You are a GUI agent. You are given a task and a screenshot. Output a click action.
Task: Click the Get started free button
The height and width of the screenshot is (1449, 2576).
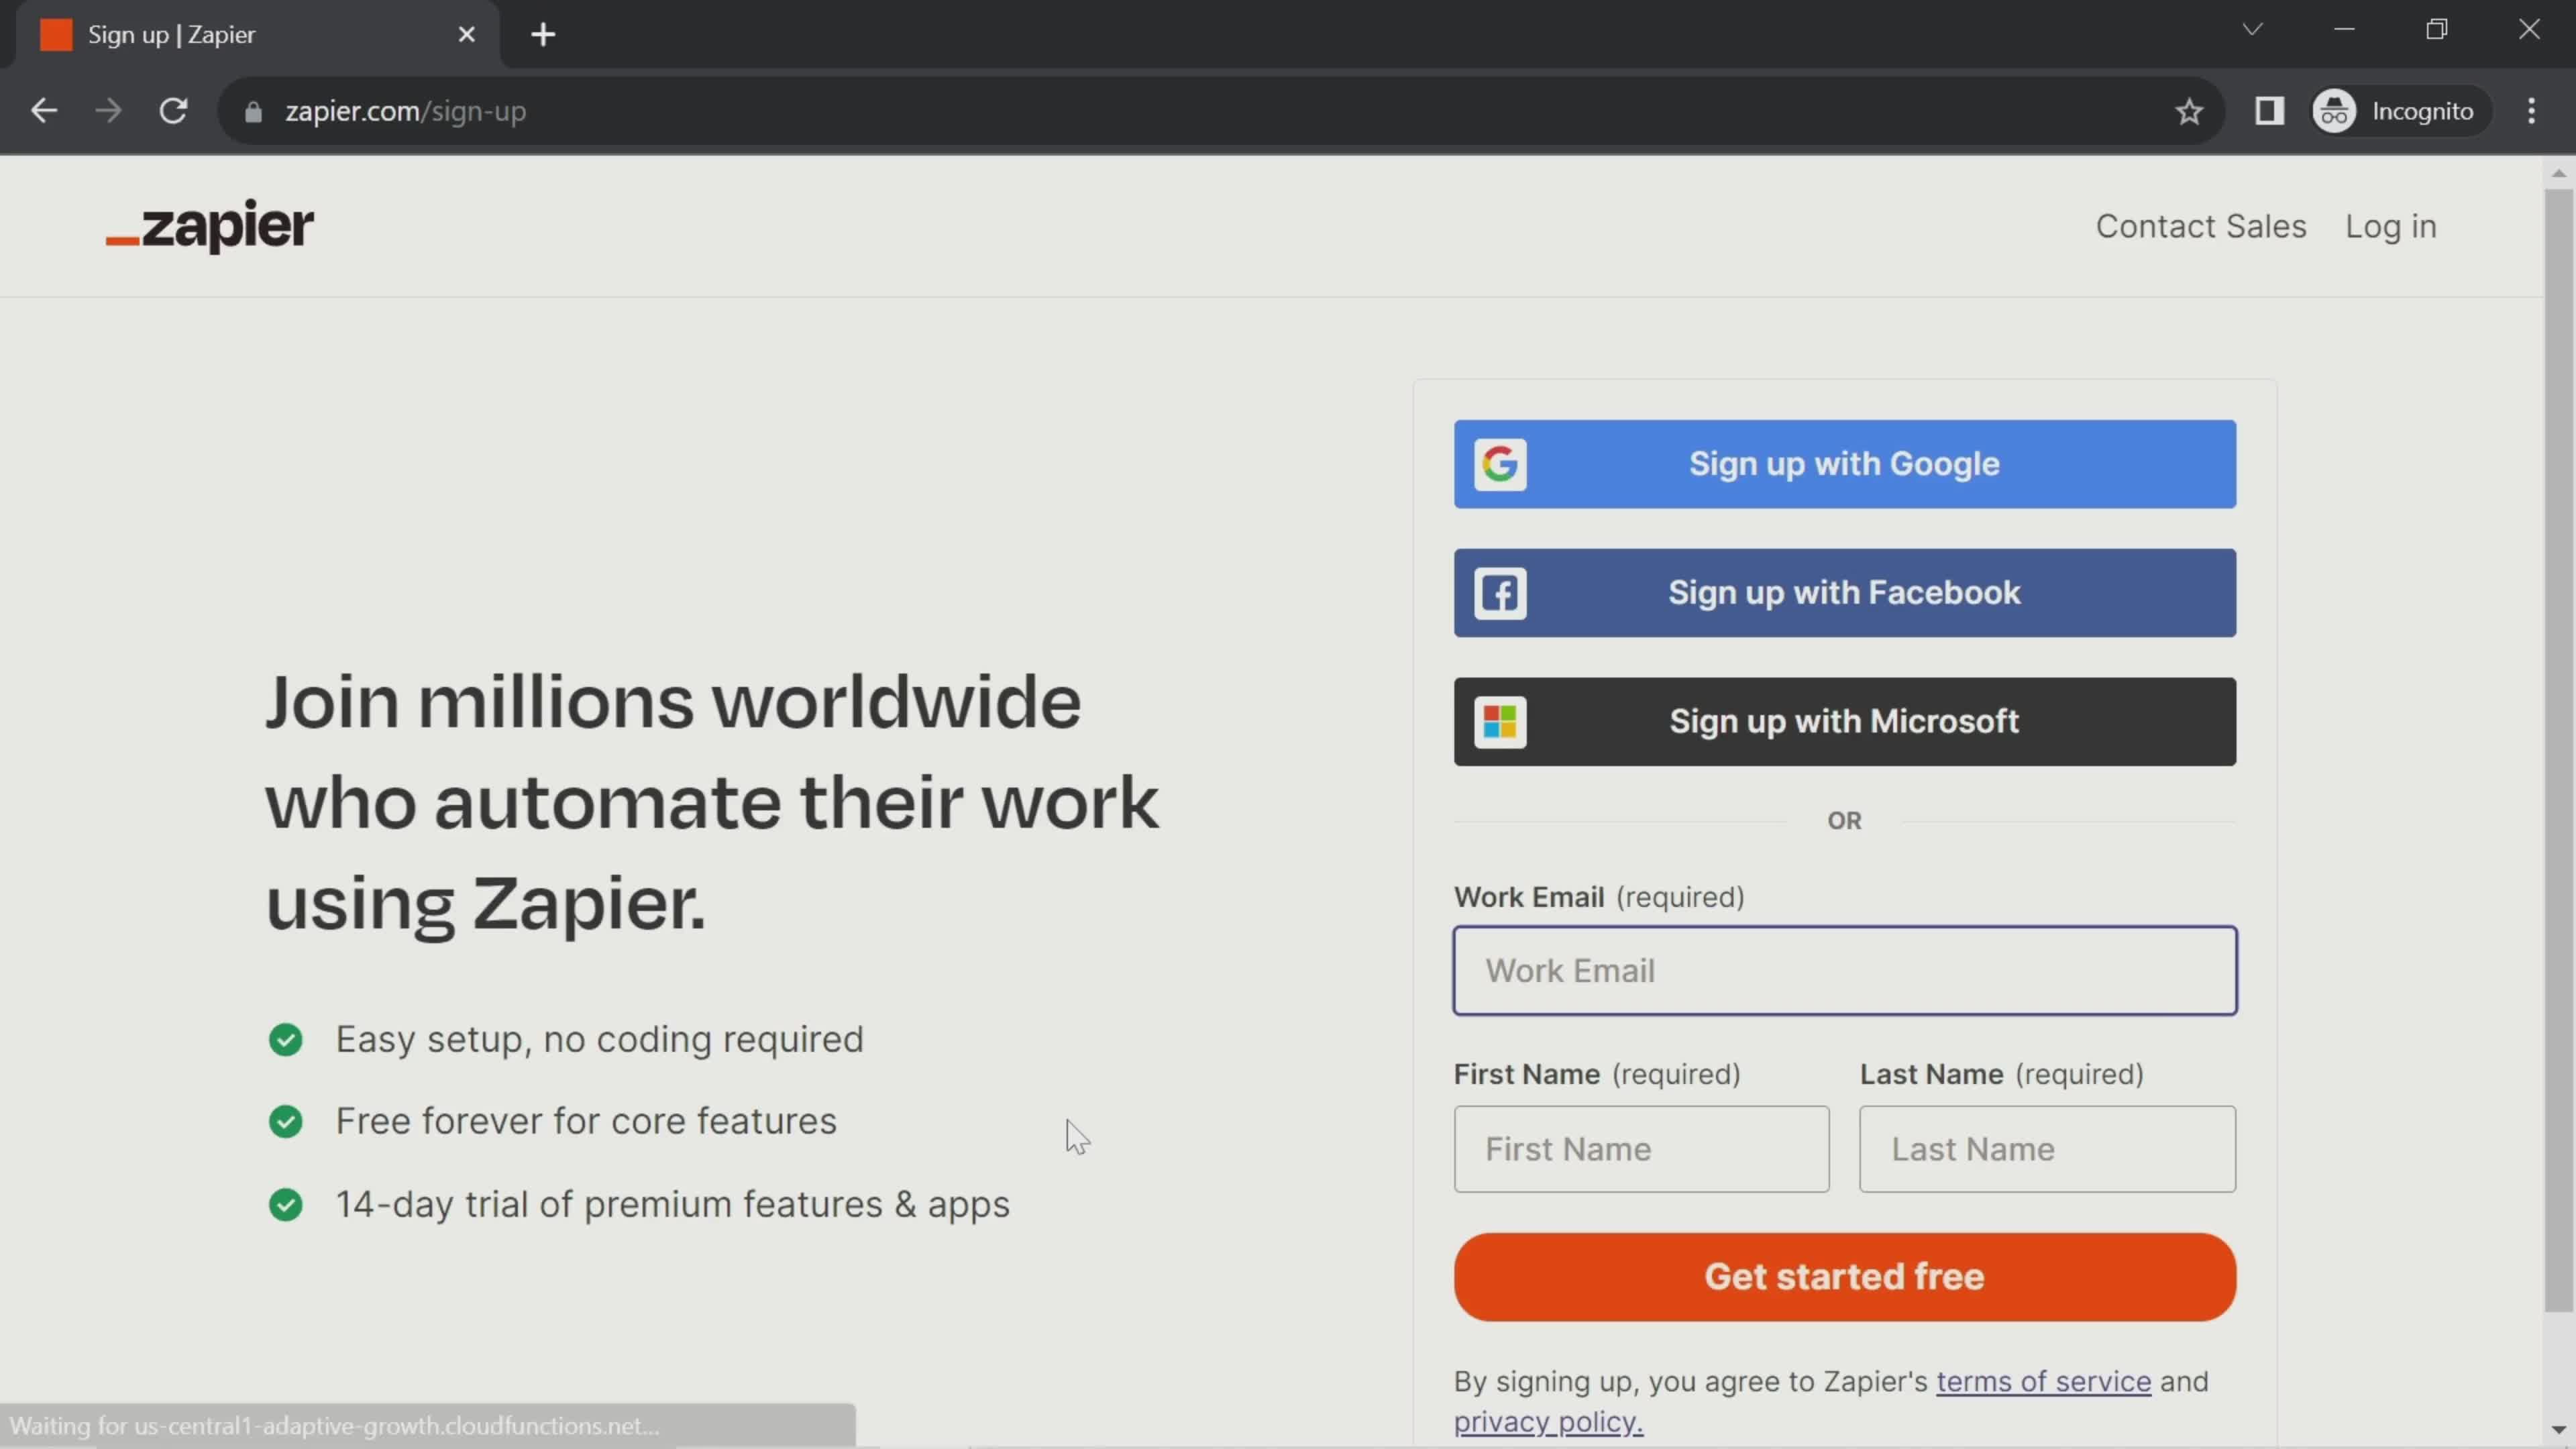click(x=1844, y=1276)
